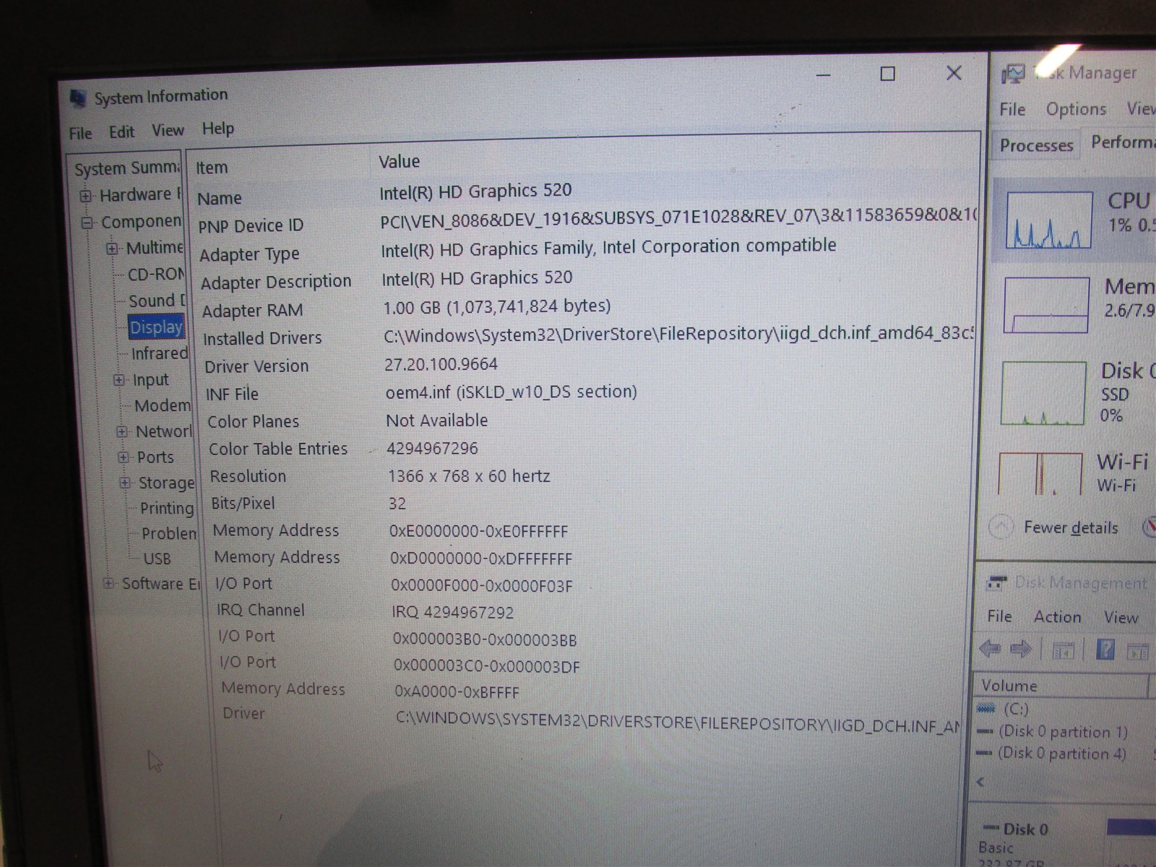This screenshot has height=867, width=1156.
Task: Expand the Input tree node
Action: [x=119, y=380]
